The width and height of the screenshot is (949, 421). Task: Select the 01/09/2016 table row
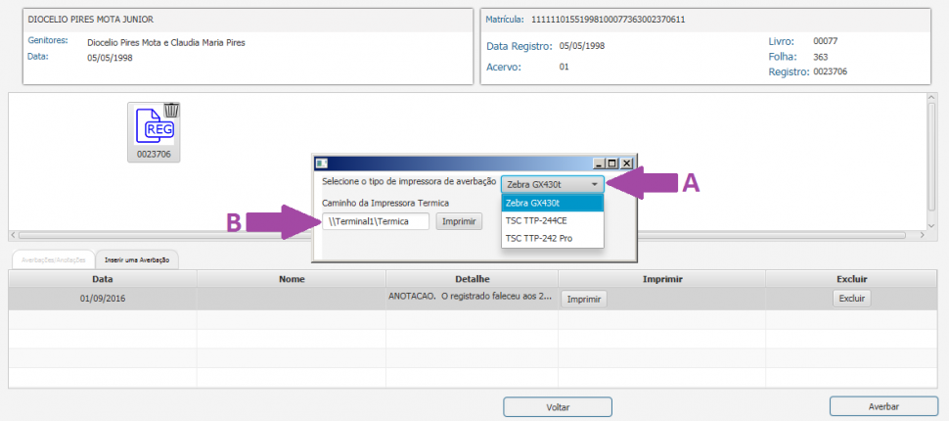tap(103, 299)
